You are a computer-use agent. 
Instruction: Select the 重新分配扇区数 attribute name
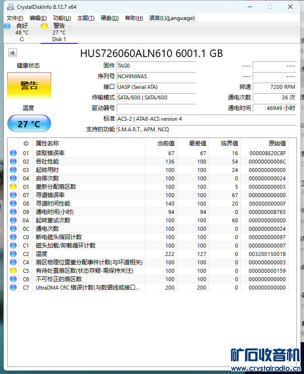tap(56, 187)
